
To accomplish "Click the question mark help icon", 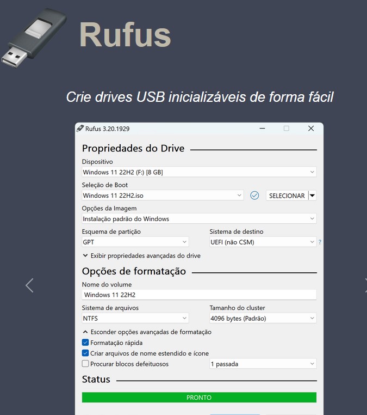I will [320, 242].
